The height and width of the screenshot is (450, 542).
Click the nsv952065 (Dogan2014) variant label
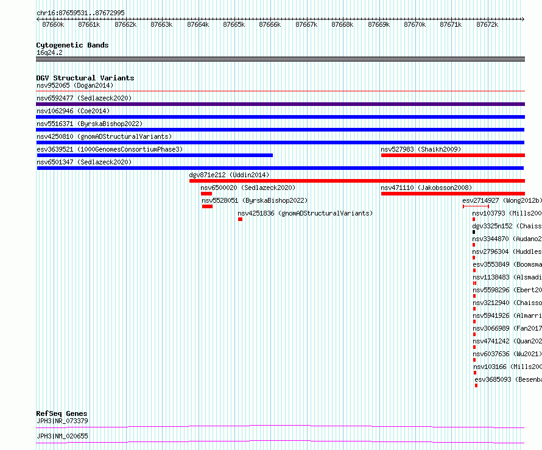pyautogui.click(x=75, y=85)
